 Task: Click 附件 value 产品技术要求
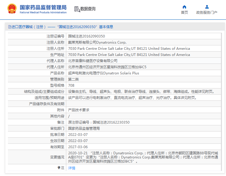pos(79,110)
